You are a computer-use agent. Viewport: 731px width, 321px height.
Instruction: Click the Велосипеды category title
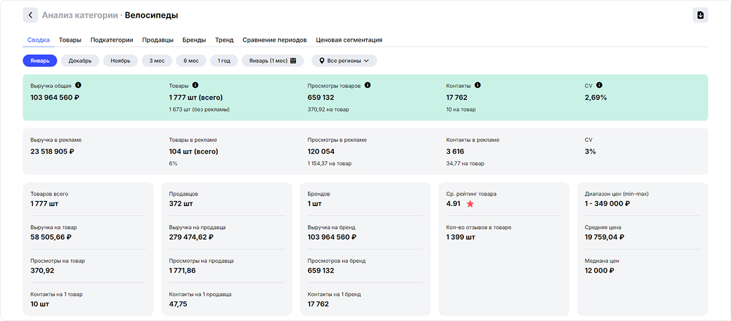pyautogui.click(x=152, y=15)
